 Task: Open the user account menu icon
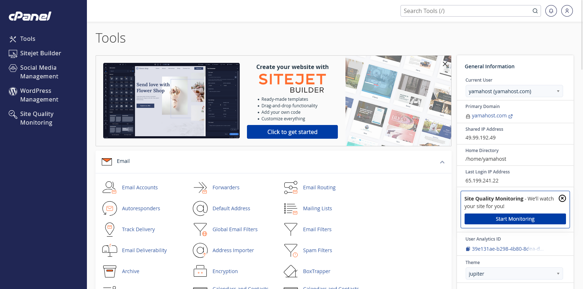click(567, 11)
